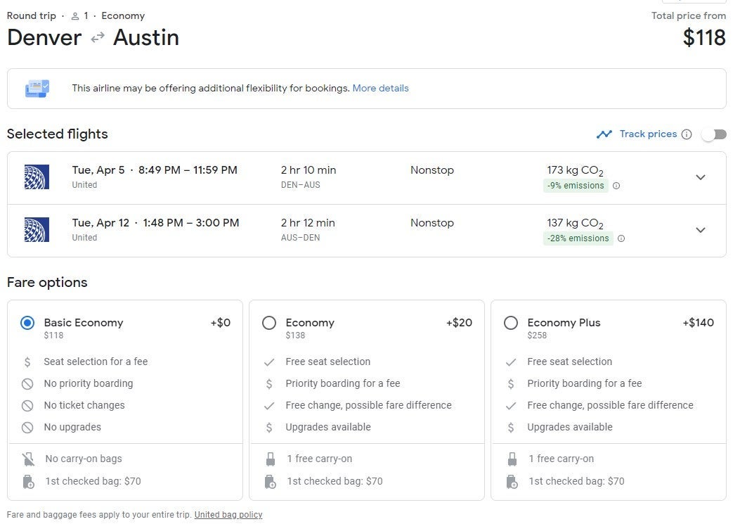Click the Track prices info icon

click(687, 134)
